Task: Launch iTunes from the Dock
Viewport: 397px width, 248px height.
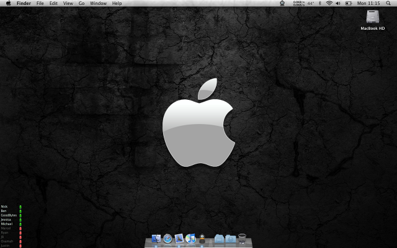Action: point(190,239)
